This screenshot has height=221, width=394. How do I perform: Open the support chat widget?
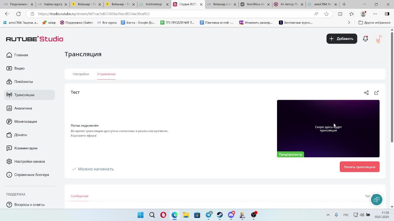point(376,200)
